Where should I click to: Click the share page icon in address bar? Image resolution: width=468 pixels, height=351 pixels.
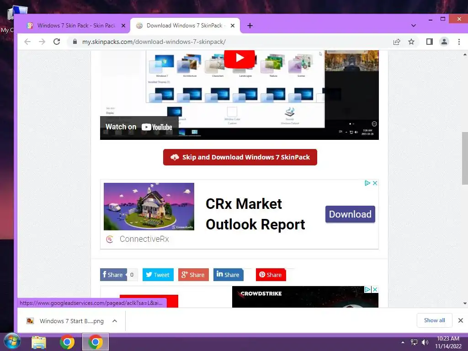(397, 42)
